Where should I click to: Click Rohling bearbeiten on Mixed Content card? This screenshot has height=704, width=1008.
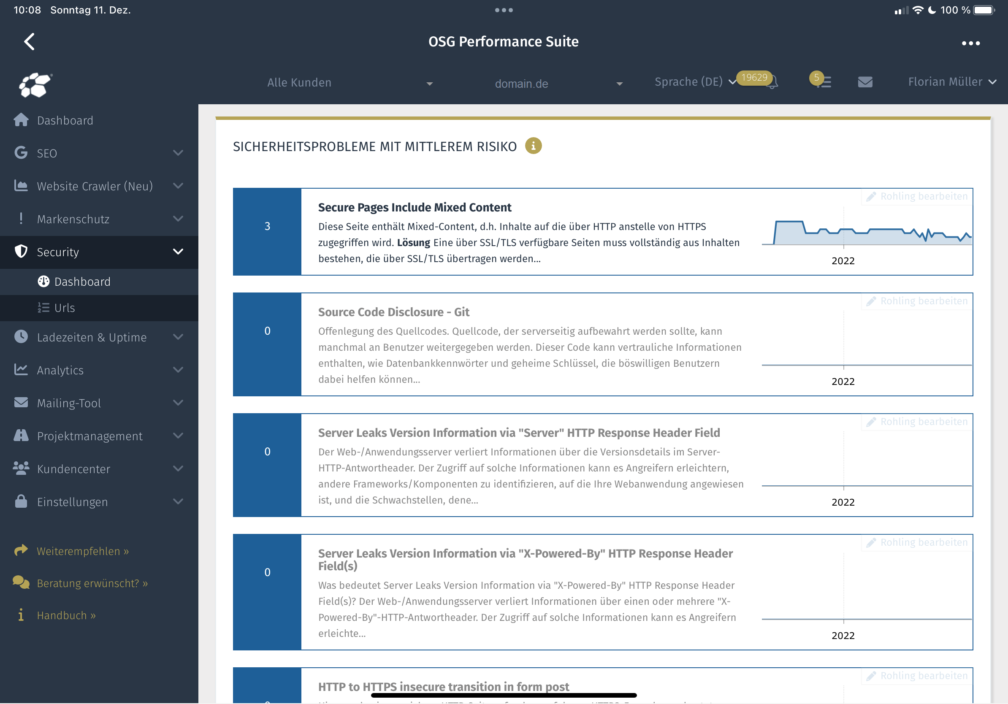917,196
